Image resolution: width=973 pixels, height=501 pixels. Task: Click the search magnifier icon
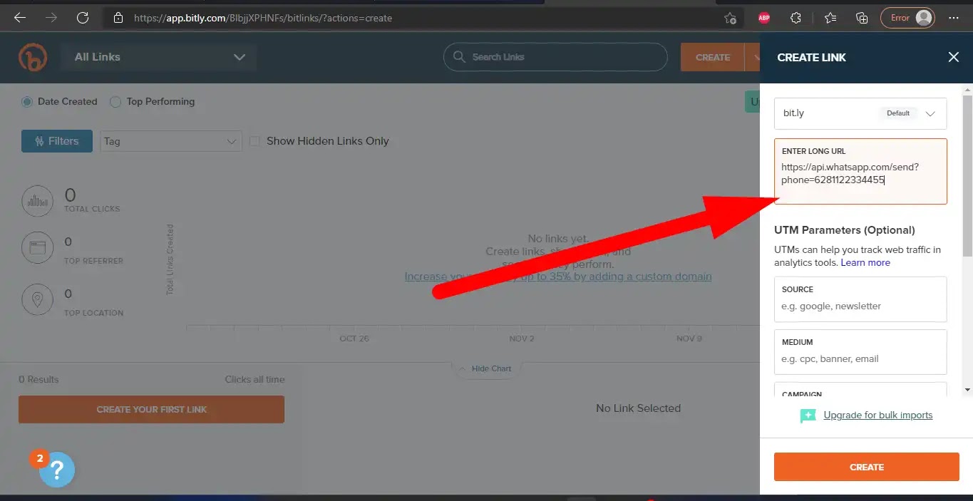point(459,57)
